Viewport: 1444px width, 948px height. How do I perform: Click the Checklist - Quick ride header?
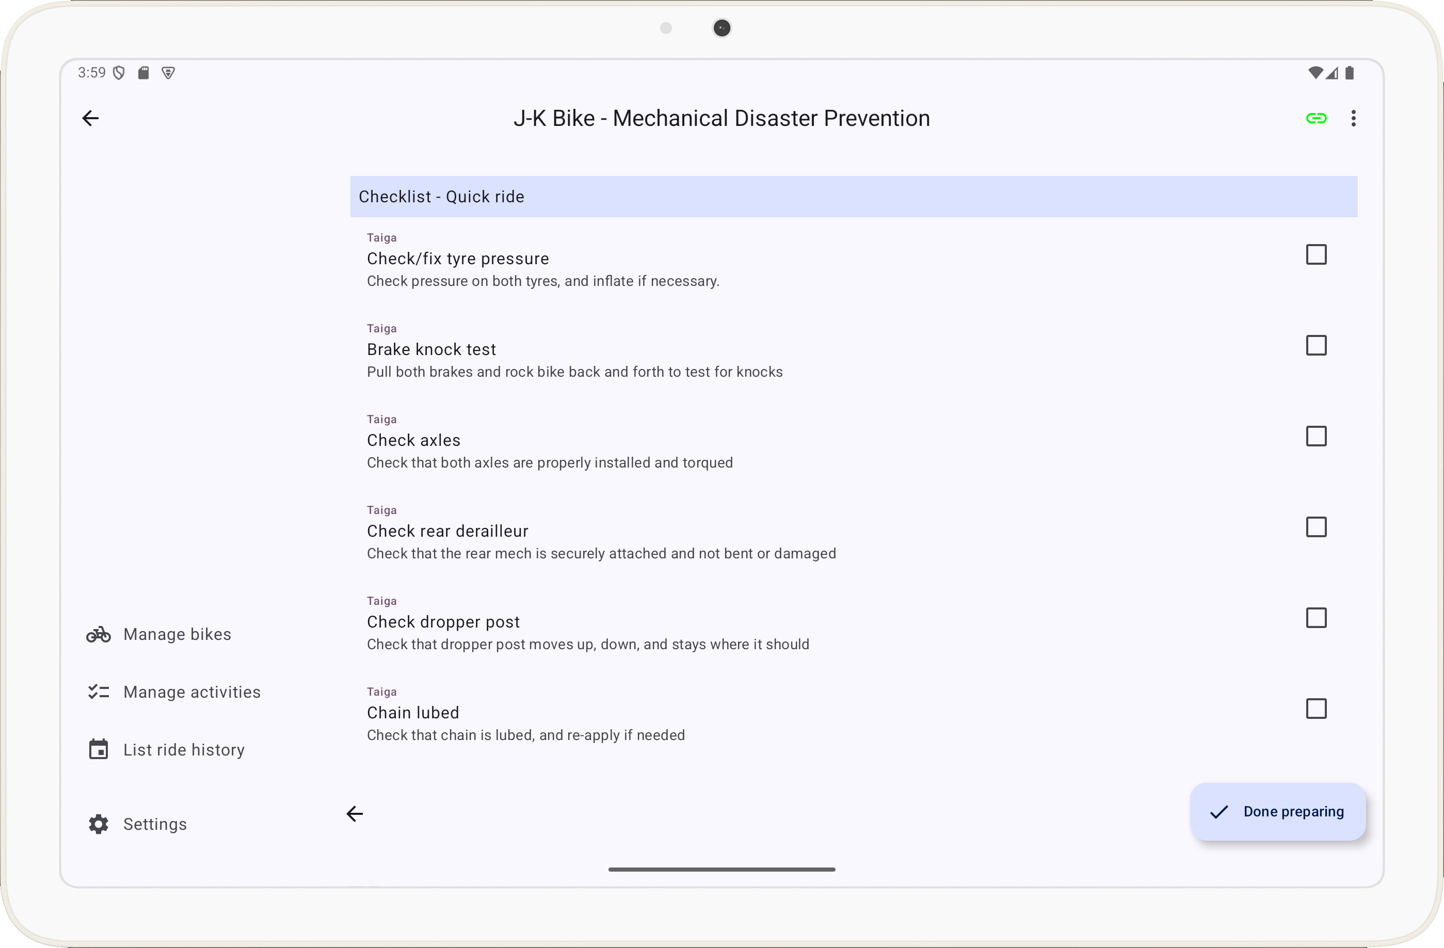pos(853,197)
